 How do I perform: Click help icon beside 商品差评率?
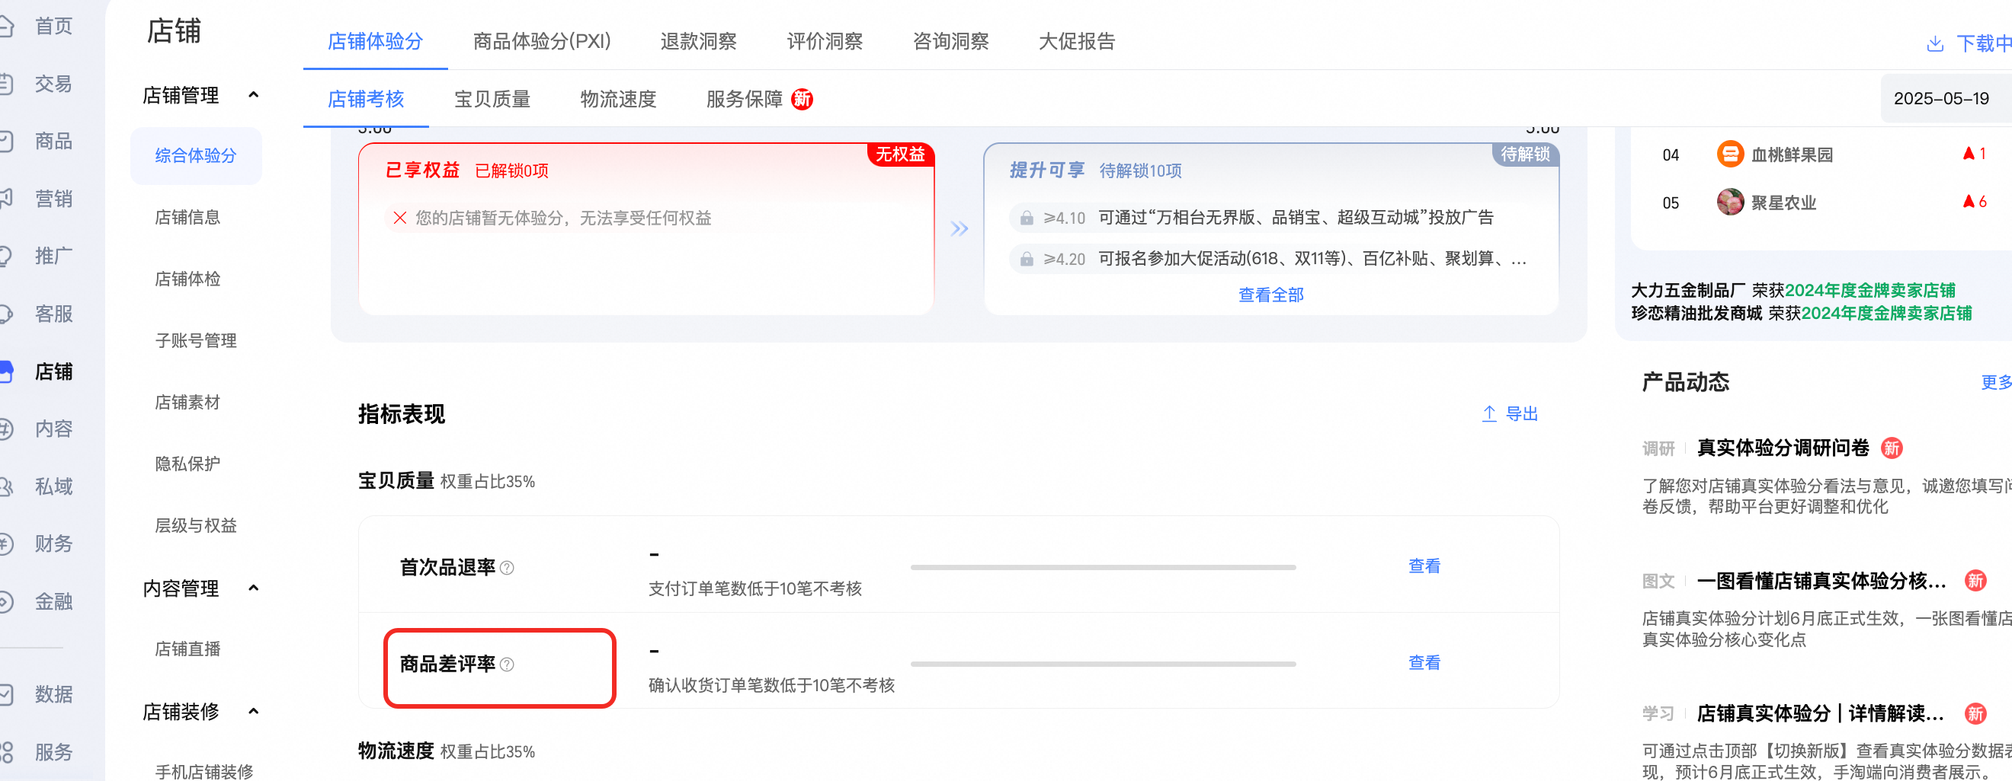[x=507, y=665]
